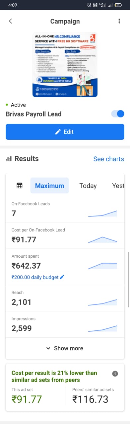Switch to the Yesterday tab

[x=118, y=186]
